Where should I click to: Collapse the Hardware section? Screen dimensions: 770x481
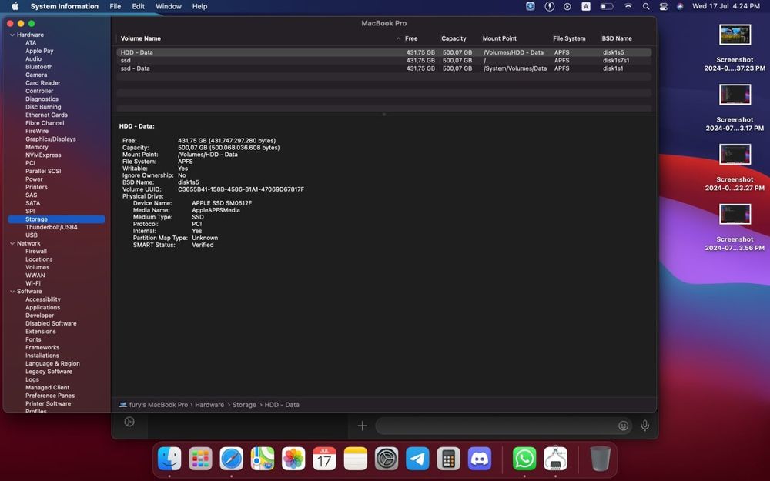point(12,35)
